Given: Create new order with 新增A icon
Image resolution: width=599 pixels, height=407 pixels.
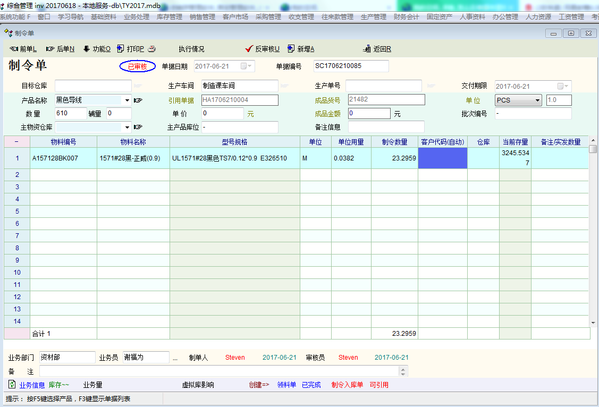Looking at the screenshot, I should click(x=291, y=49).
